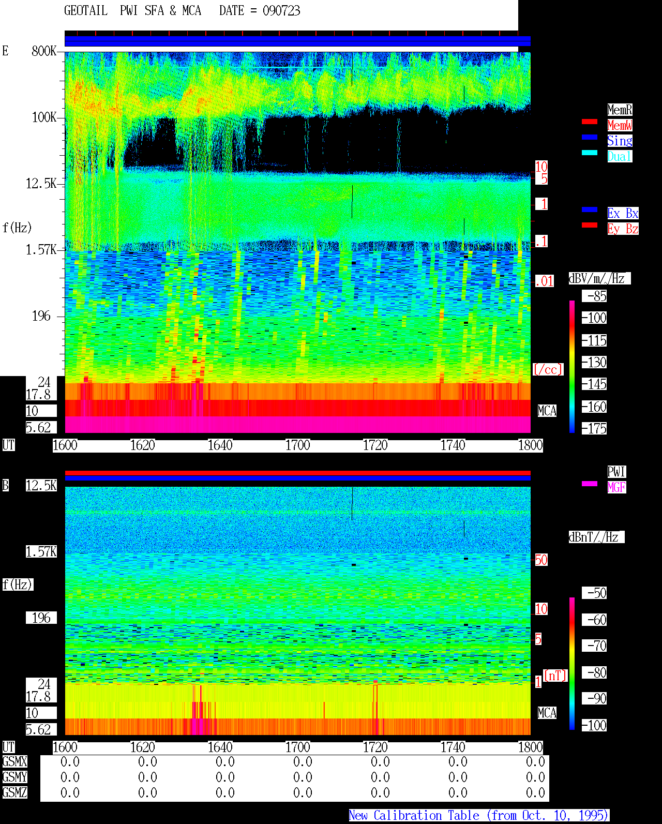The height and width of the screenshot is (824, 662).
Task: Click the 'MCA' label beside the E panel
Action: click(x=547, y=411)
